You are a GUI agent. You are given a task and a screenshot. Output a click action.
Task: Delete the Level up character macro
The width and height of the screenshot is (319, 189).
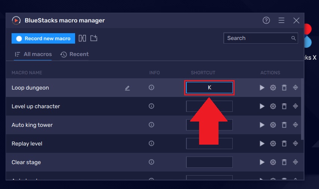pyautogui.click(x=284, y=106)
